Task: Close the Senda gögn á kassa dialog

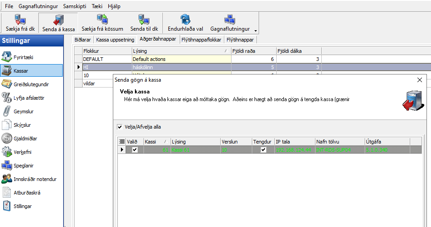Action: [419, 80]
